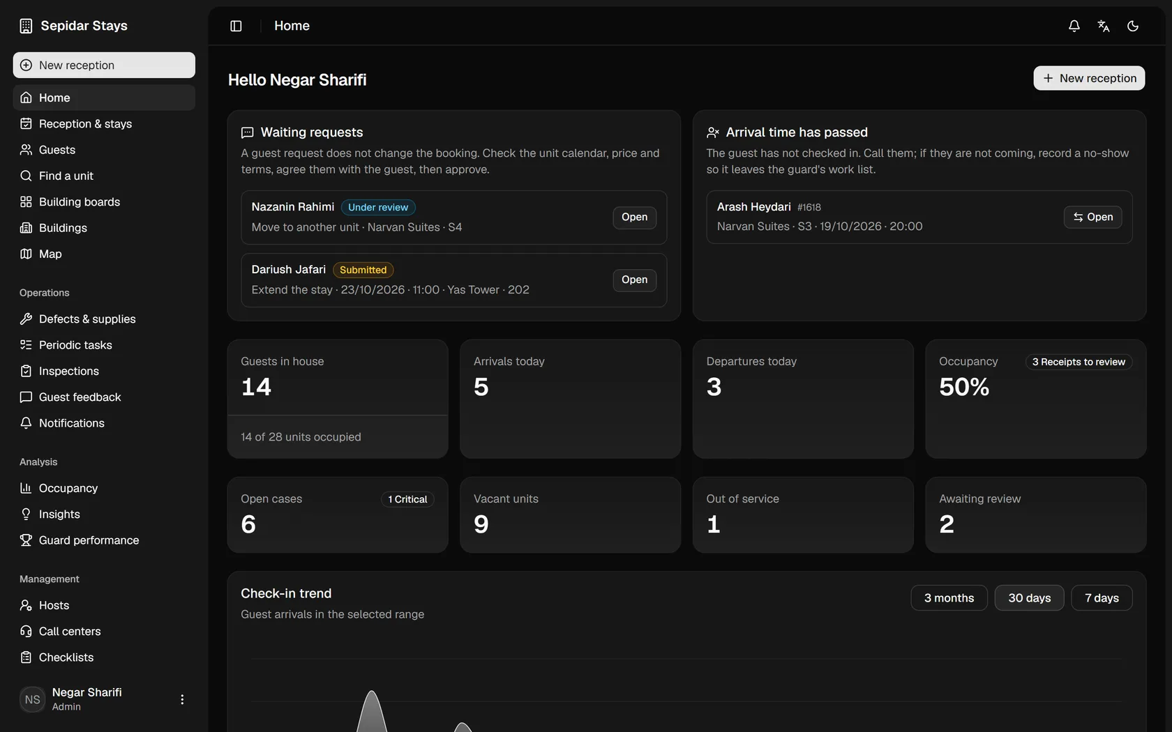Click the Insights lightbulb icon
Viewport: 1172px width, 732px height.
point(26,514)
